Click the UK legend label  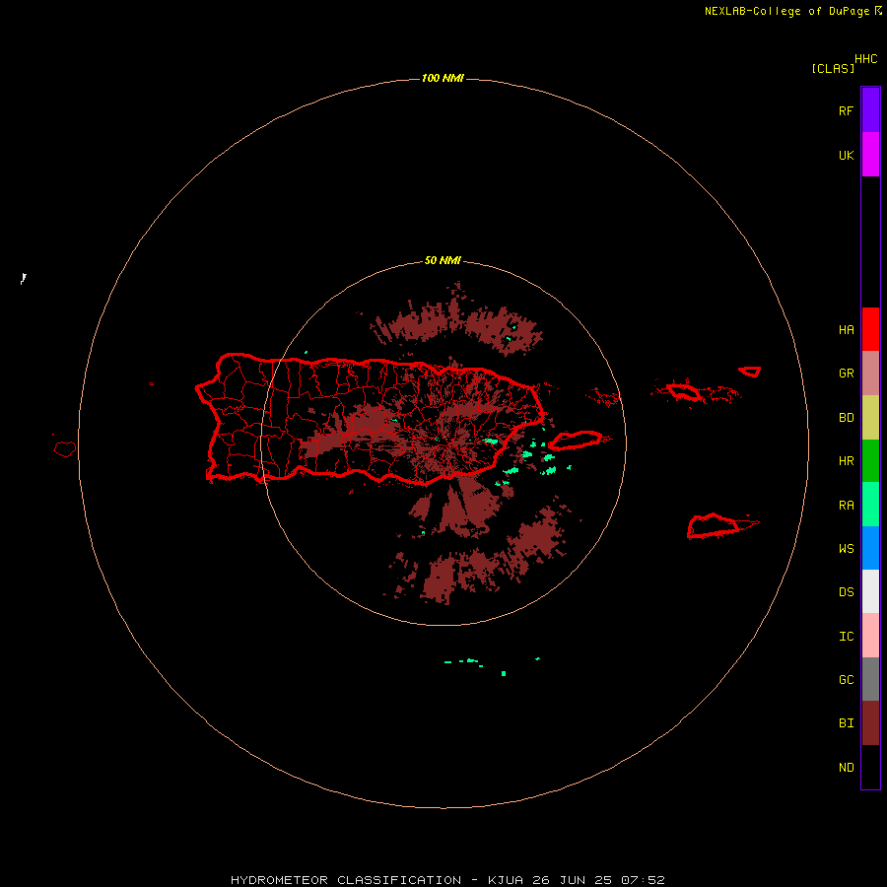846,155
